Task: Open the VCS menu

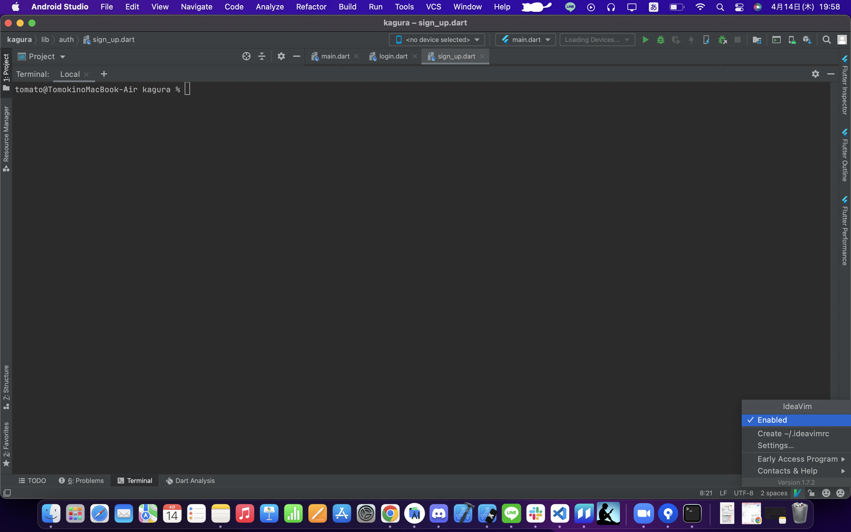Action: click(433, 7)
